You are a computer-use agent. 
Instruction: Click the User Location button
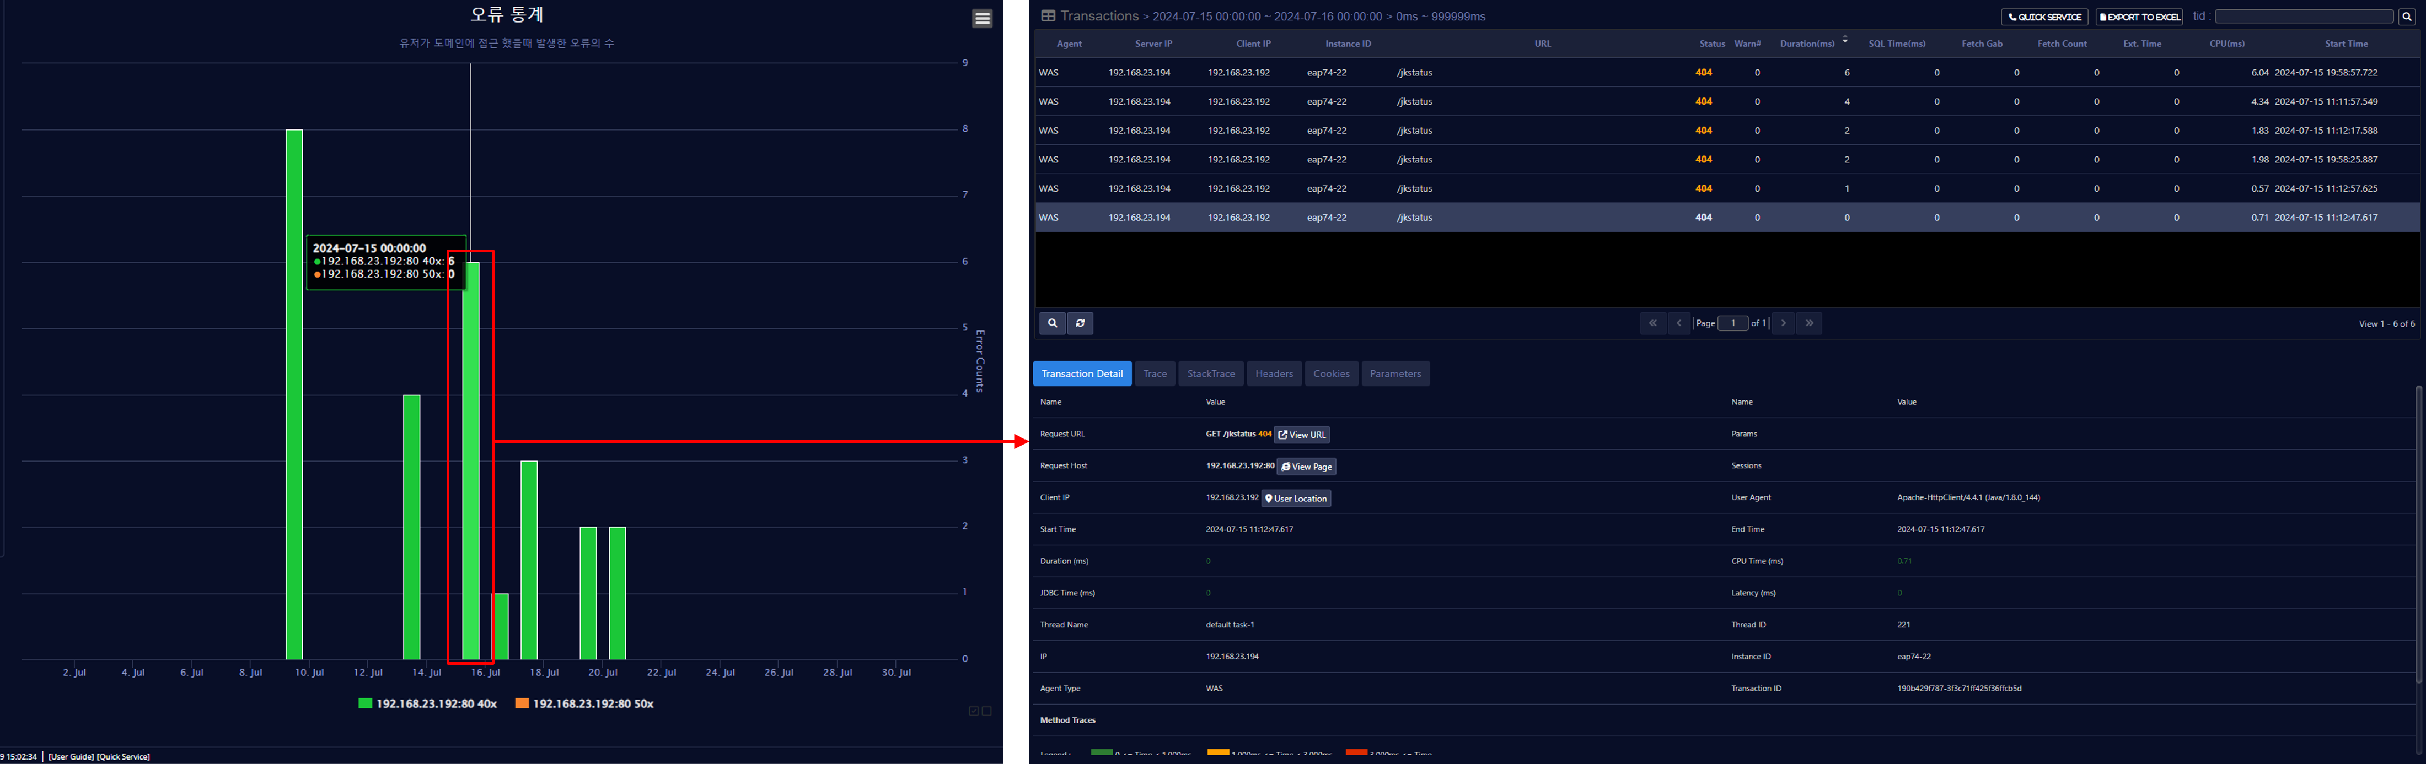(1296, 499)
